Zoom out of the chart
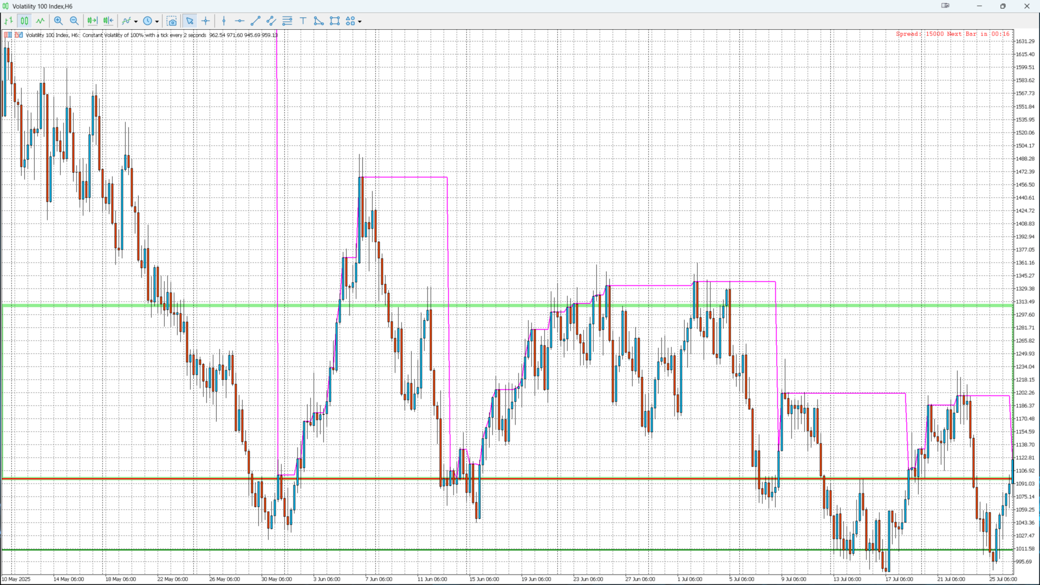Viewport: 1040px width, 585px height. pyautogui.click(x=74, y=21)
